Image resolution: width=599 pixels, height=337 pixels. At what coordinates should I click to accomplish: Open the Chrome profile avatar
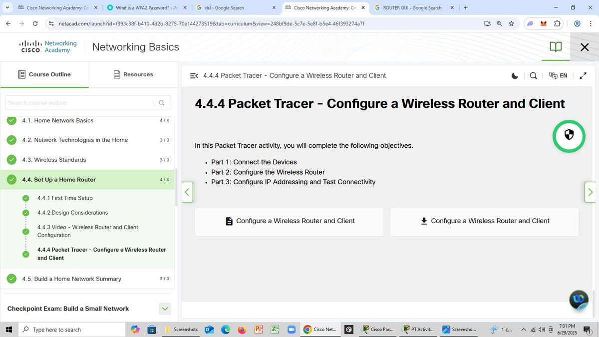577,23
